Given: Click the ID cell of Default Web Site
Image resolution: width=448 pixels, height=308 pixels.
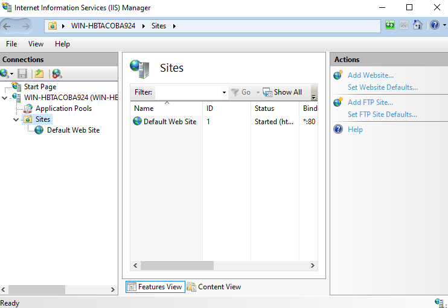Looking at the screenshot, I should point(208,122).
